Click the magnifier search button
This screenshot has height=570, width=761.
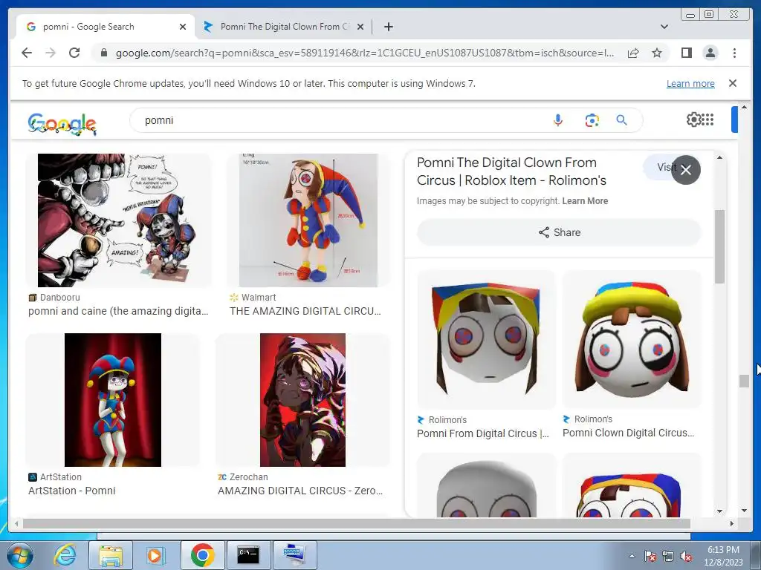(x=621, y=119)
